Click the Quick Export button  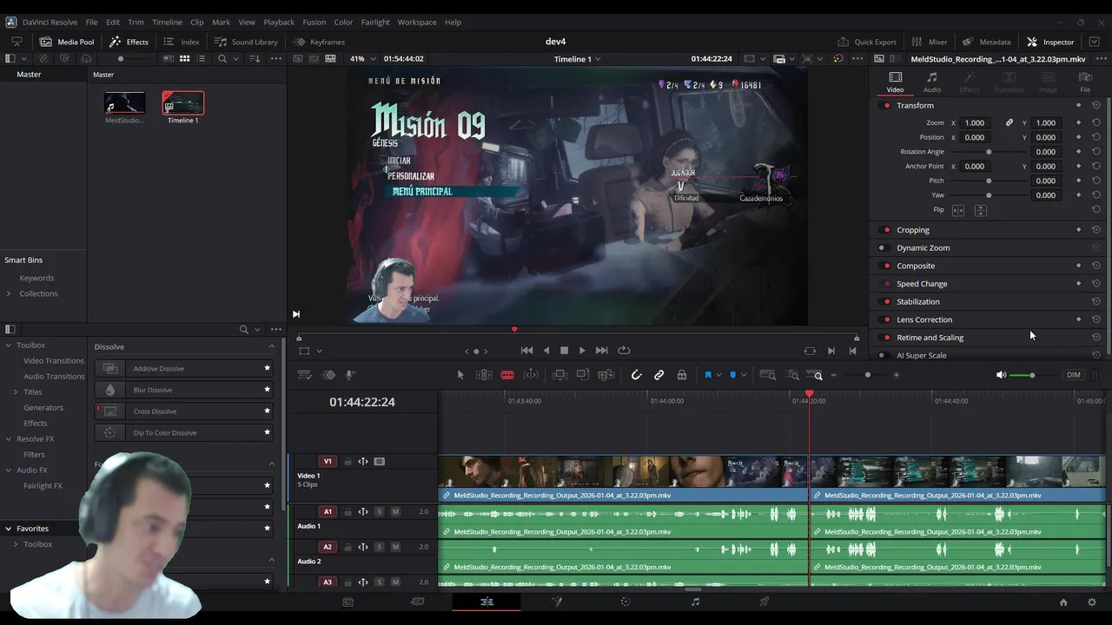point(867,42)
